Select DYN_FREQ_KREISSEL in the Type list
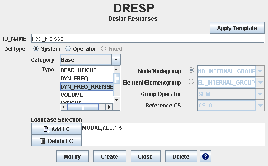Viewport: 268px width, 166px height. point(86,86)
